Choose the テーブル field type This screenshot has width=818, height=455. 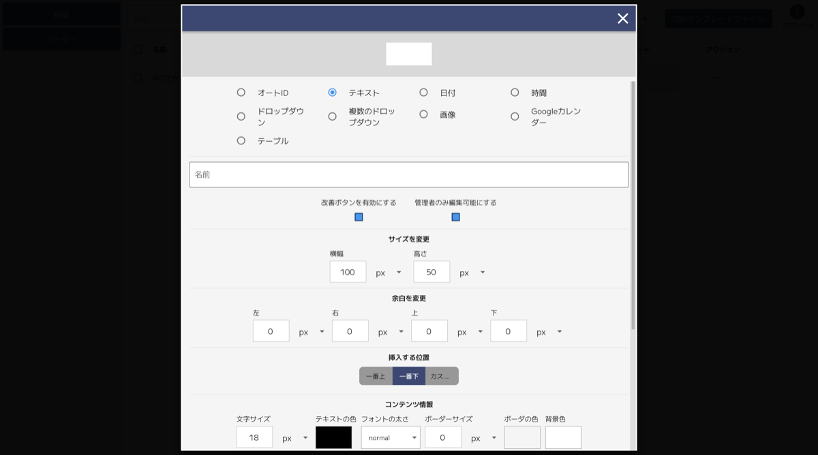tap(241, 140)
